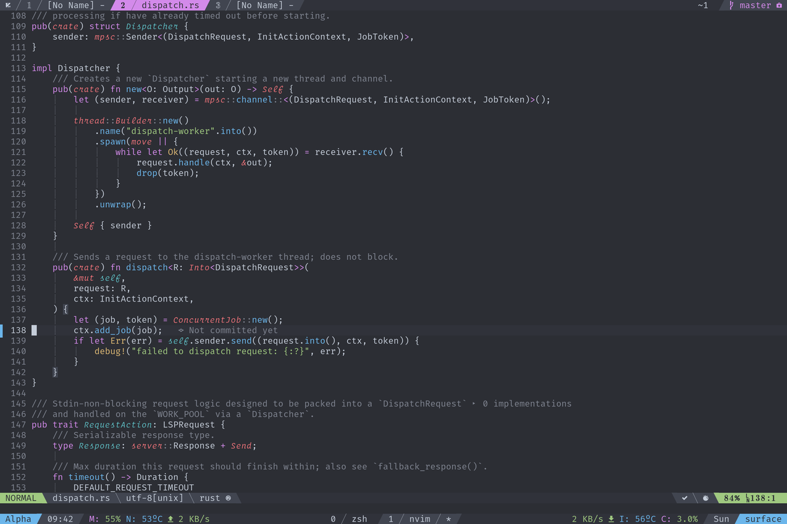Screen dimensions: 787x524
Task: Click line number 113 in gutter
Action: click(x=18, y=68)
